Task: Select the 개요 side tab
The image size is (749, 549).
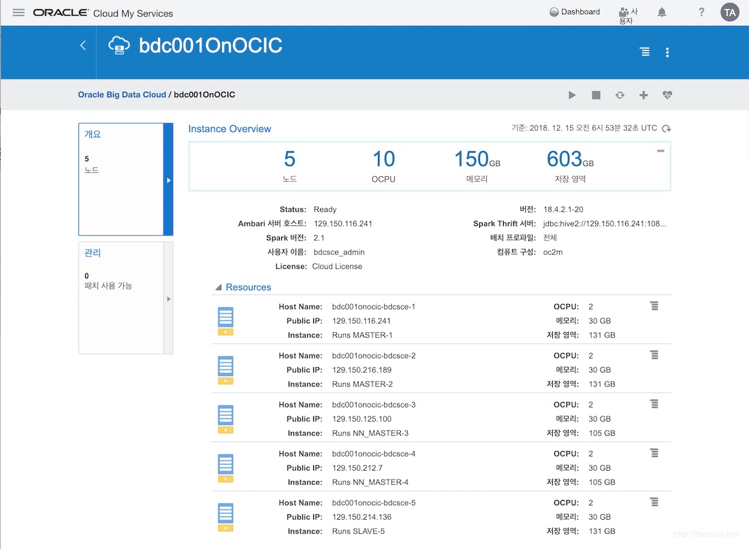Action: click(126, 180)
